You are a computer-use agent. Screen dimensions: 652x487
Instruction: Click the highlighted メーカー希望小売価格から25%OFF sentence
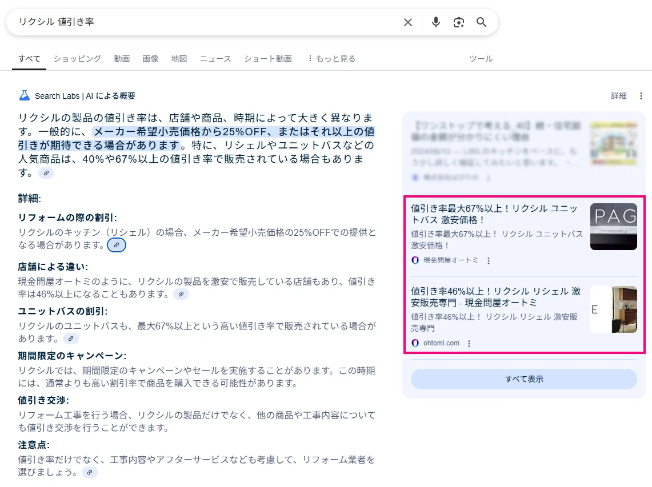pyautogui.click(x=196, y=138)
